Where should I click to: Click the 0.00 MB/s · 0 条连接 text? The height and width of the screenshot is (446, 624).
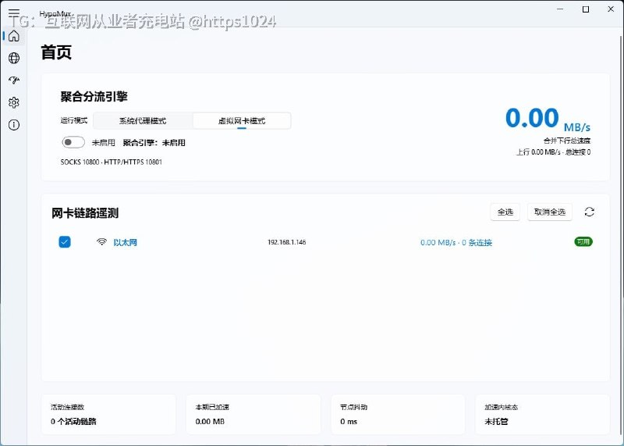(456, 242)
